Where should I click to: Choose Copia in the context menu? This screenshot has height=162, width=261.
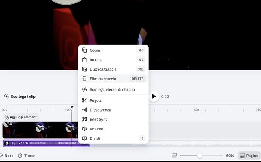click(113, 50)
